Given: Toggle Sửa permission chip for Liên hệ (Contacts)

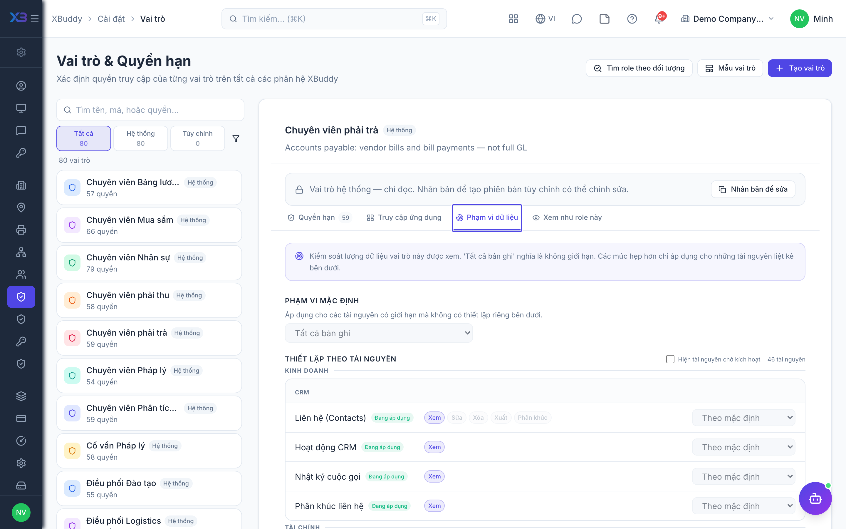Looking at the screenshot, I should (x=456, y=418).
